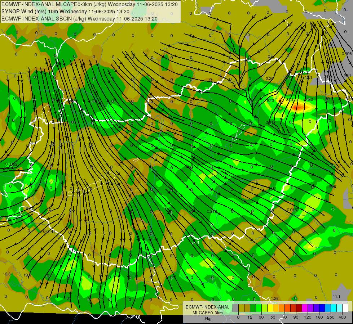Click the legend tick label 70
This screenshot has height=324, width=353.
[x=284, y=317]
